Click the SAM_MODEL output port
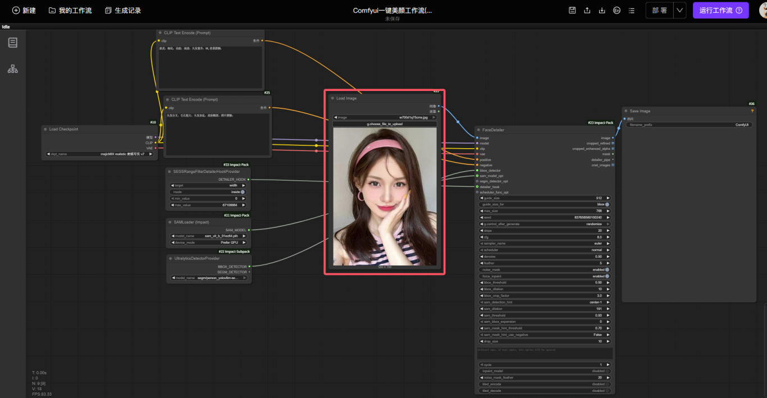The width and height of the screenshot is (767, 398). (249, 230)
